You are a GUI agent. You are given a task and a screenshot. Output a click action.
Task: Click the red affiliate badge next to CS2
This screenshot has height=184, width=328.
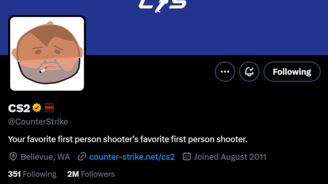click(49, 108)
